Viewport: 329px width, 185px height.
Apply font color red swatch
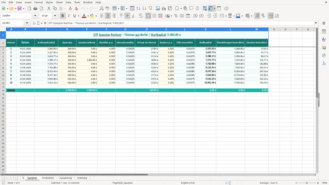click(84, 16)
